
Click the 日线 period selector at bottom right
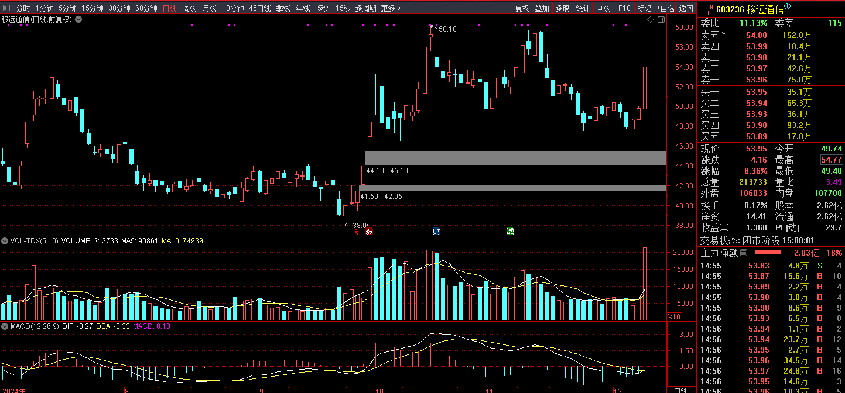[x=681, y=389]
